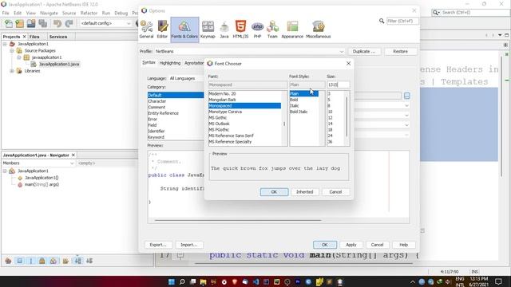The image size is (511, 287).
Task: Select Bold Italic font style
Action: [x=299, y=112]
